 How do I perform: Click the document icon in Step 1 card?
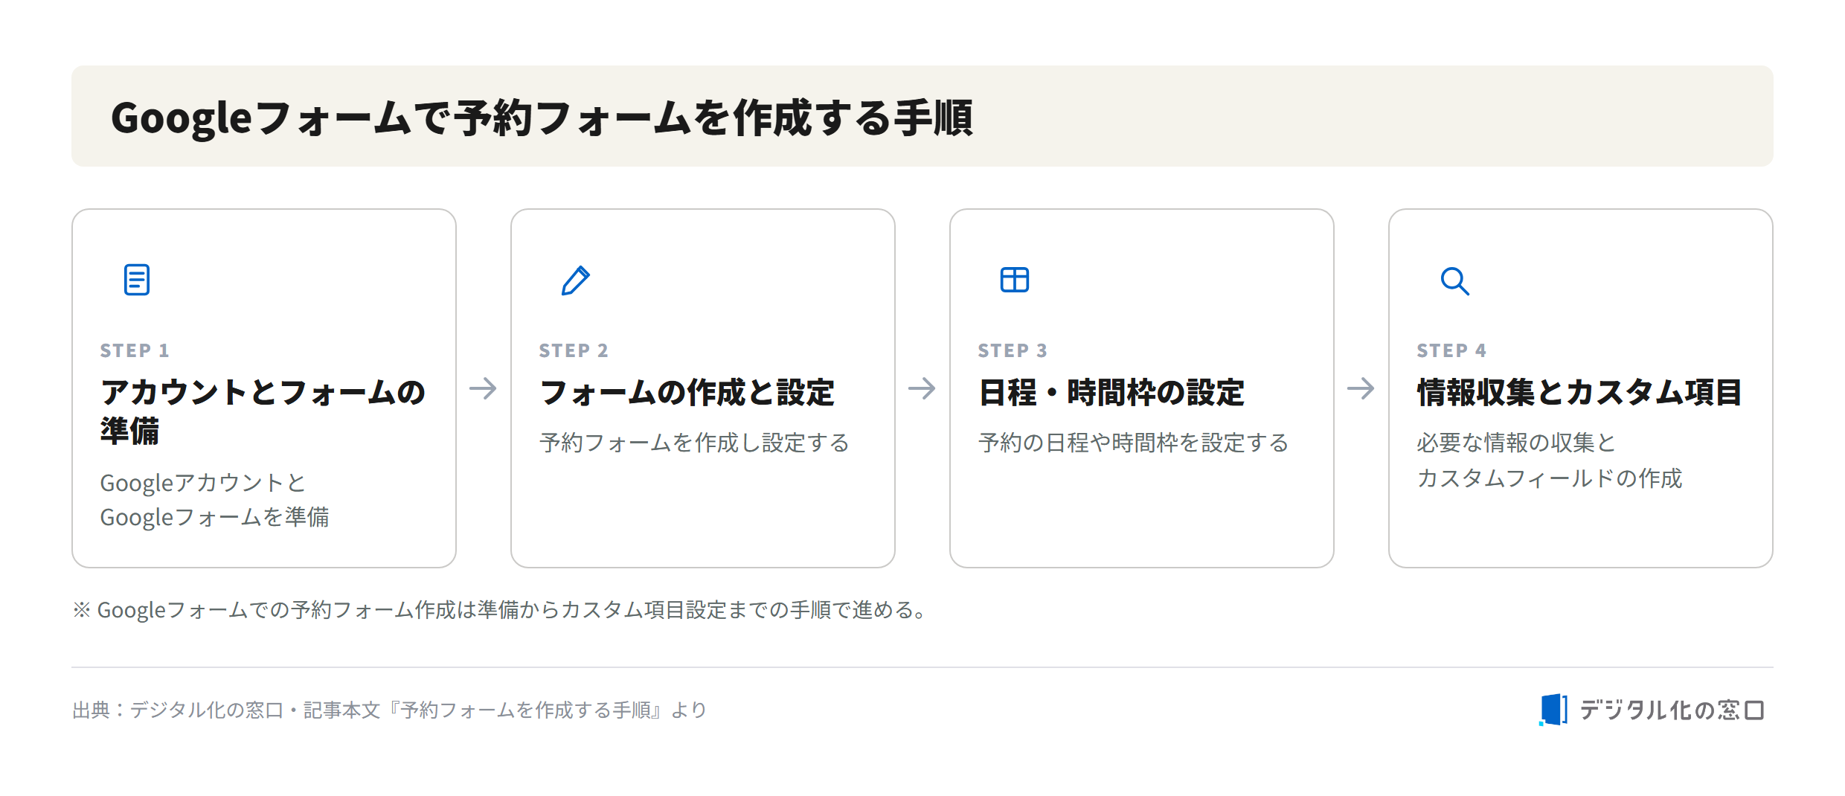coord(137,280)
